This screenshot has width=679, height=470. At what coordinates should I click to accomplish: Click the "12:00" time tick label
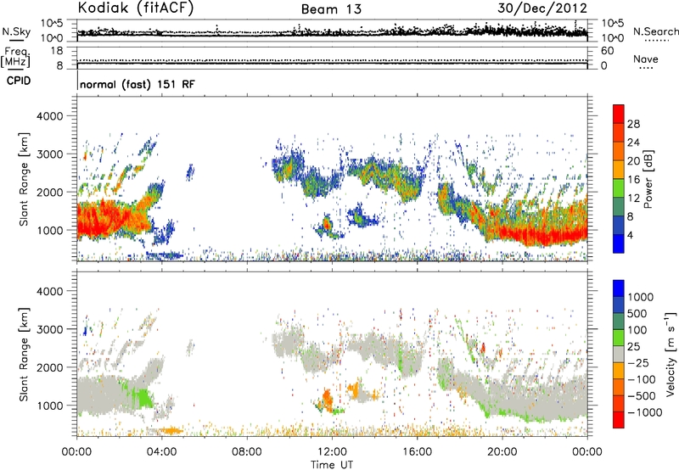[332, 452]
